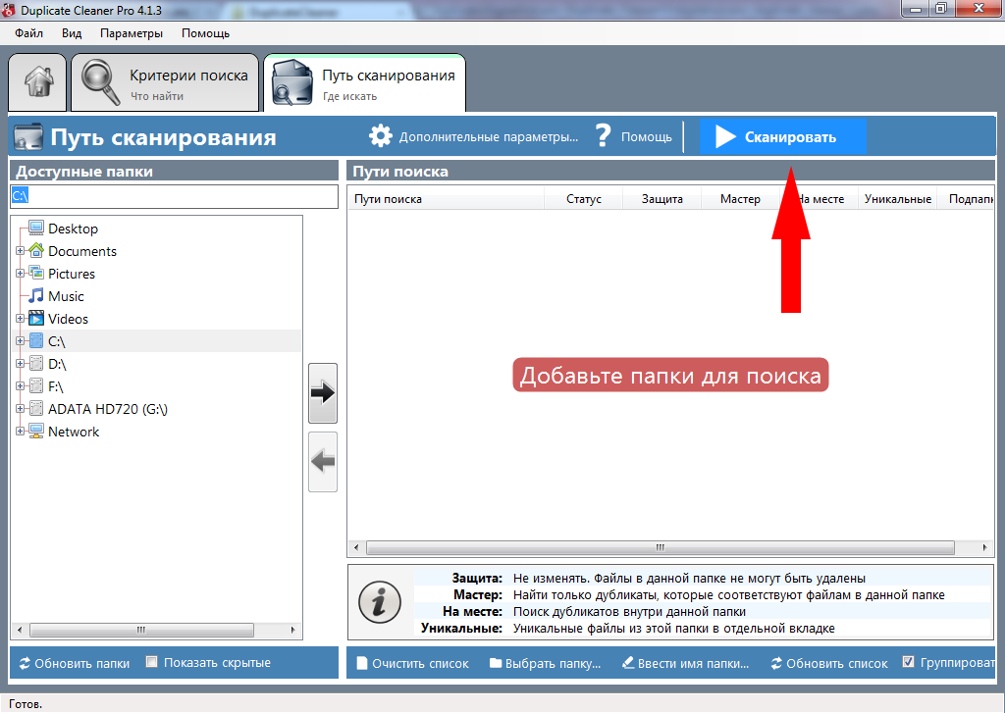Viewport: 1005px width, 713px height.
Task: Click the Home house icon tab
Action: [x=38, y=81]
